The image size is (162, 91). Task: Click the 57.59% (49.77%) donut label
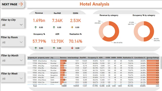(131, 23)
